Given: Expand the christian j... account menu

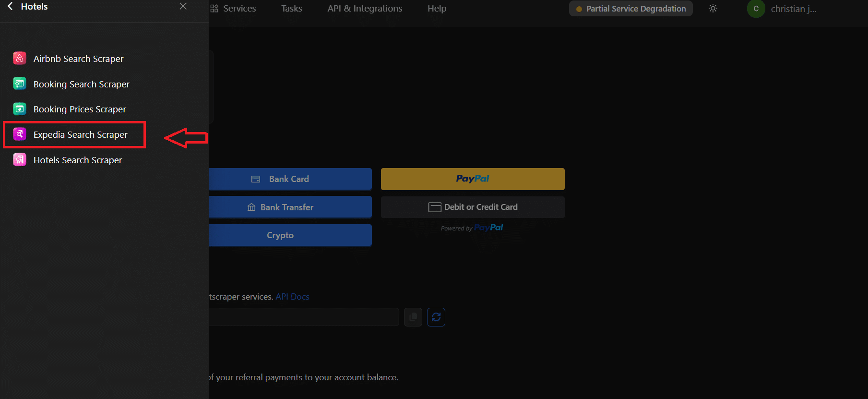Looking at the screenshot, I should click(x=782, y=9).
